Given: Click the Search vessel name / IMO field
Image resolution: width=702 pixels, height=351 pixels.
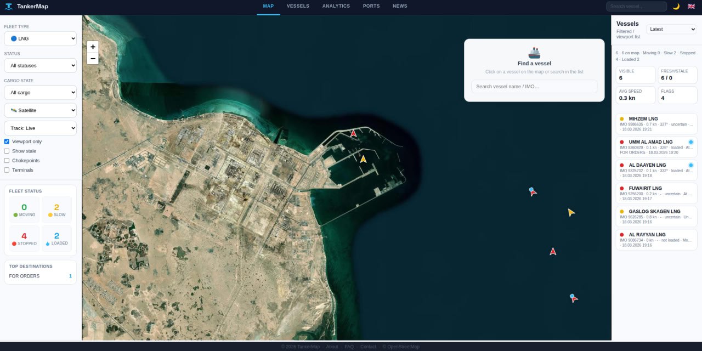Looking at the screenshot, I should 534,87.
